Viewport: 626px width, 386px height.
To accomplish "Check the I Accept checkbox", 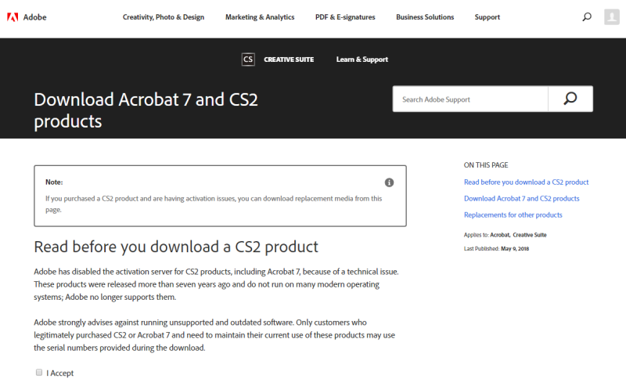I will point(39,373).
